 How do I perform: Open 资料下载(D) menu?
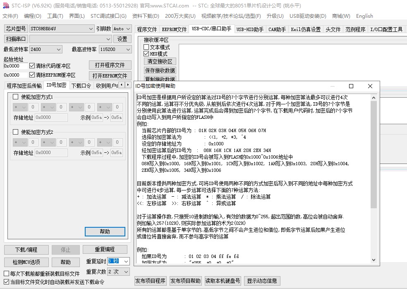click(146, 16)
